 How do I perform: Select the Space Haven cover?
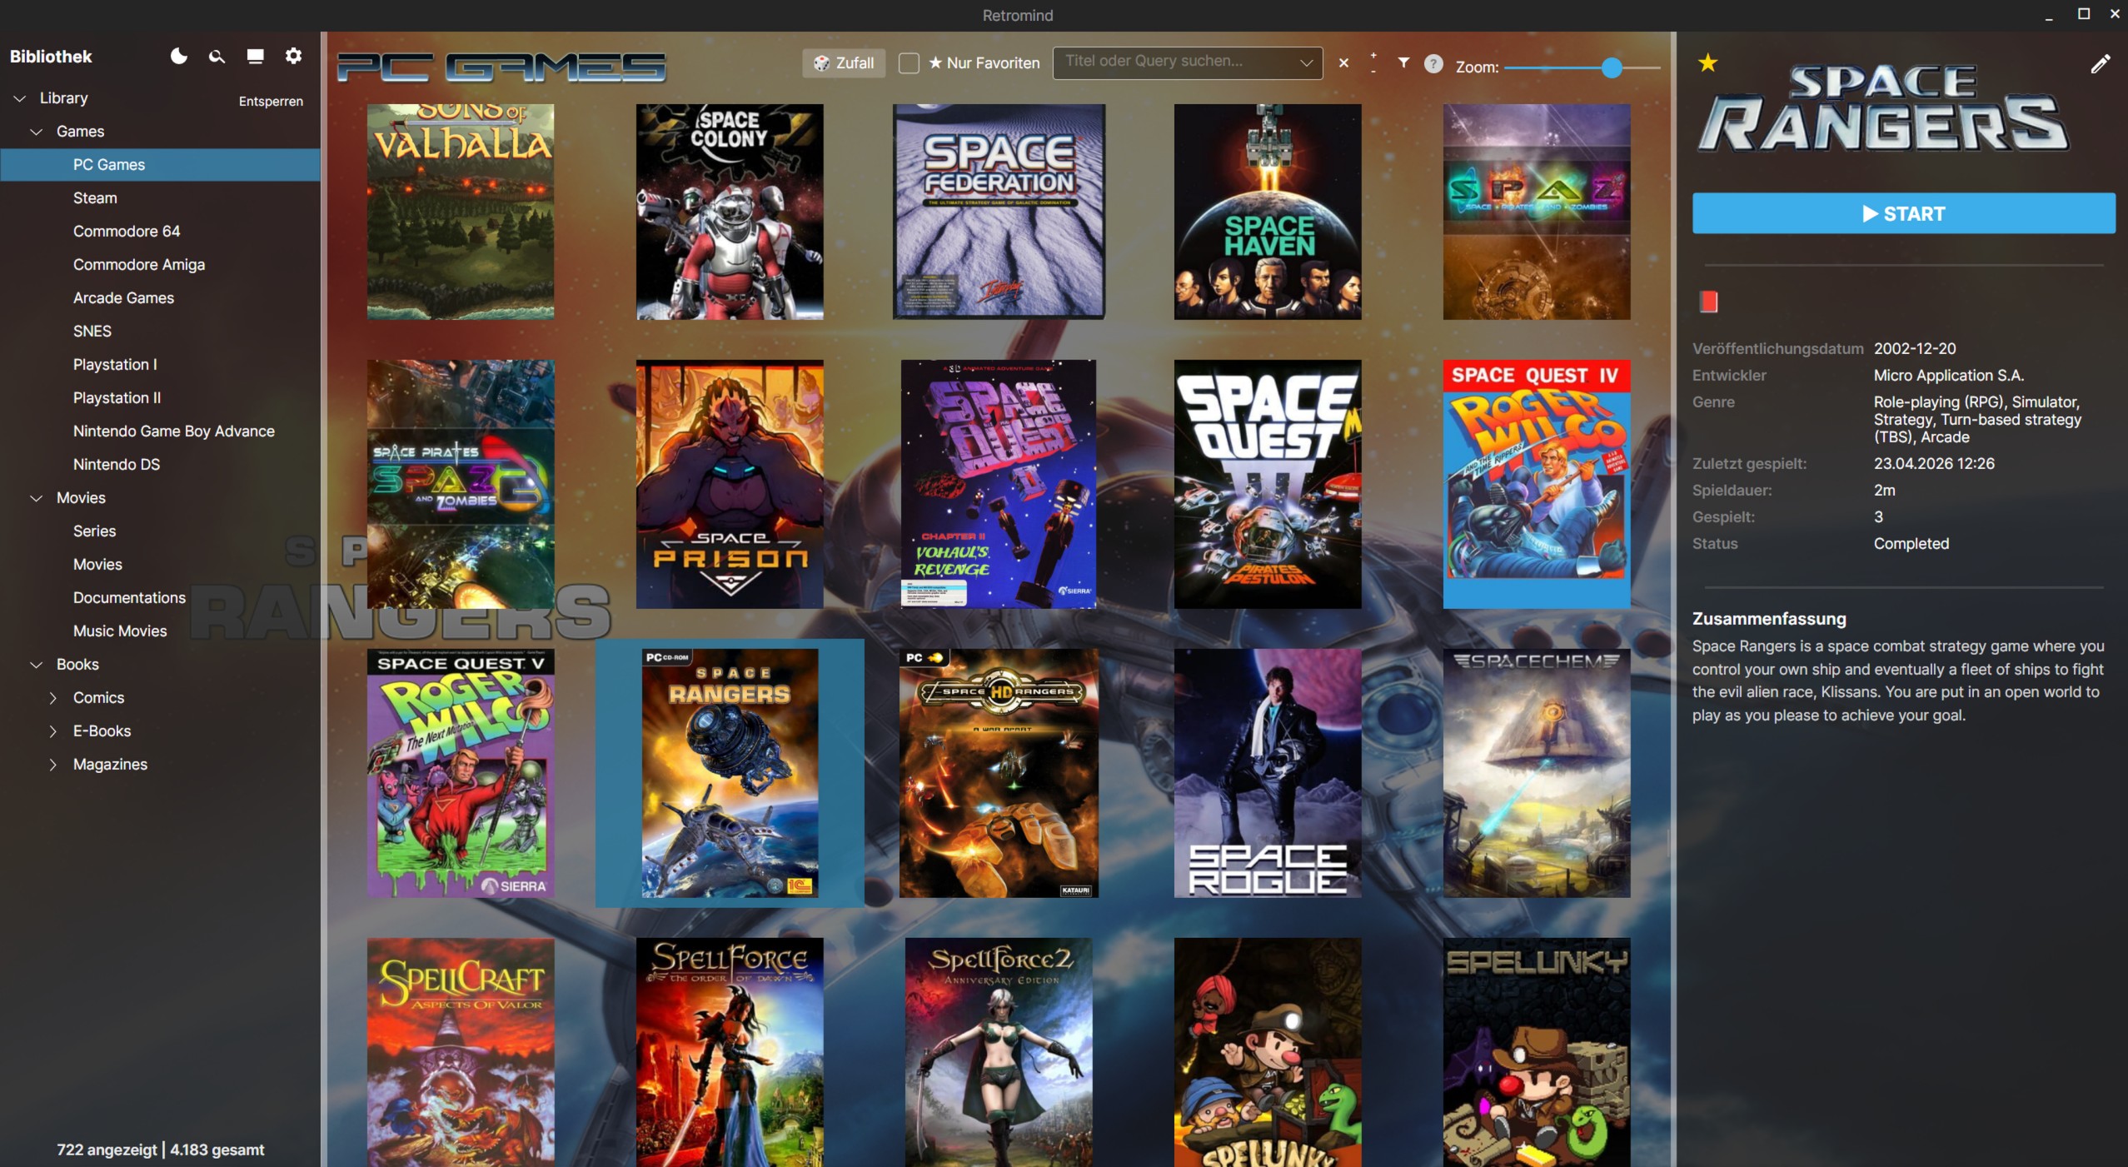tap(1268, 212)
